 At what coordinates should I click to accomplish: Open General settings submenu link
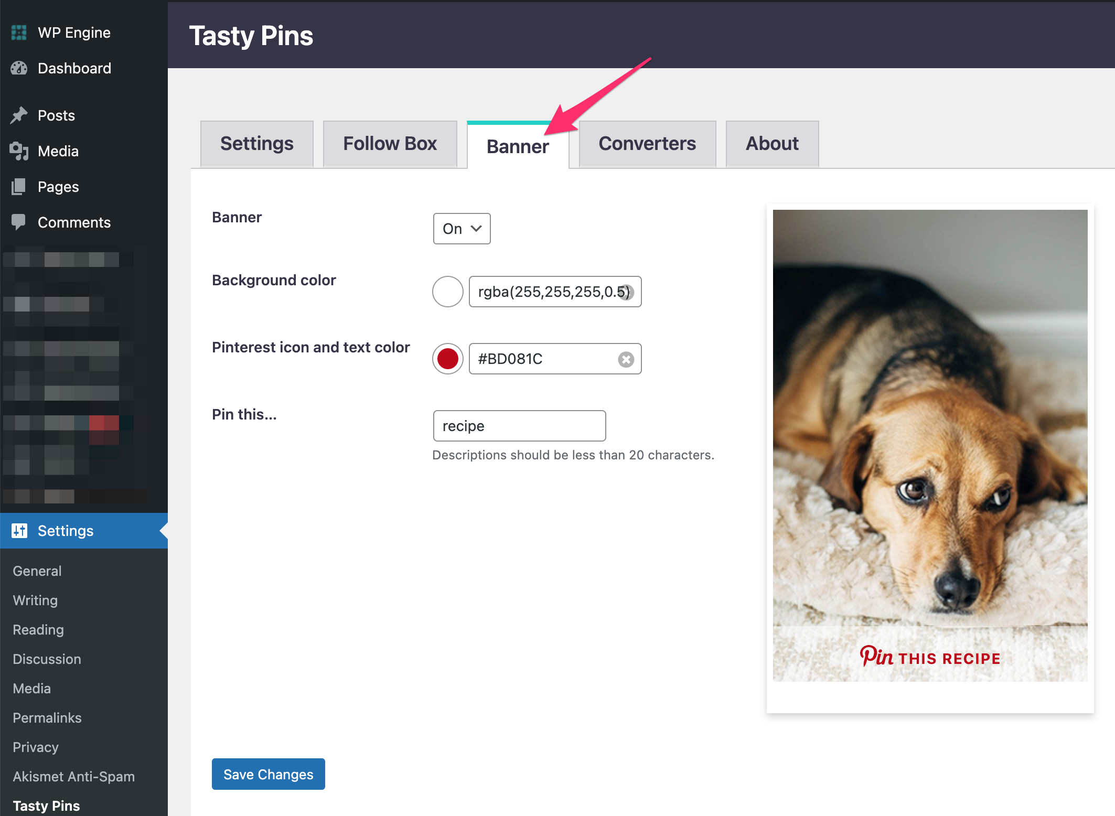[x=37, y=571]
